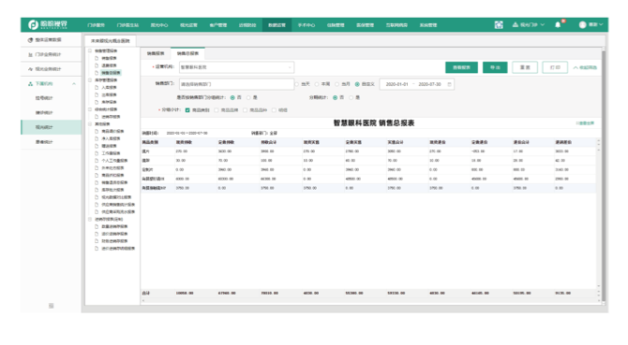The width and height of the screenshot is (628, 345).
Task: Click the main vertical scrollbar
Action: (x=604, y=176)
